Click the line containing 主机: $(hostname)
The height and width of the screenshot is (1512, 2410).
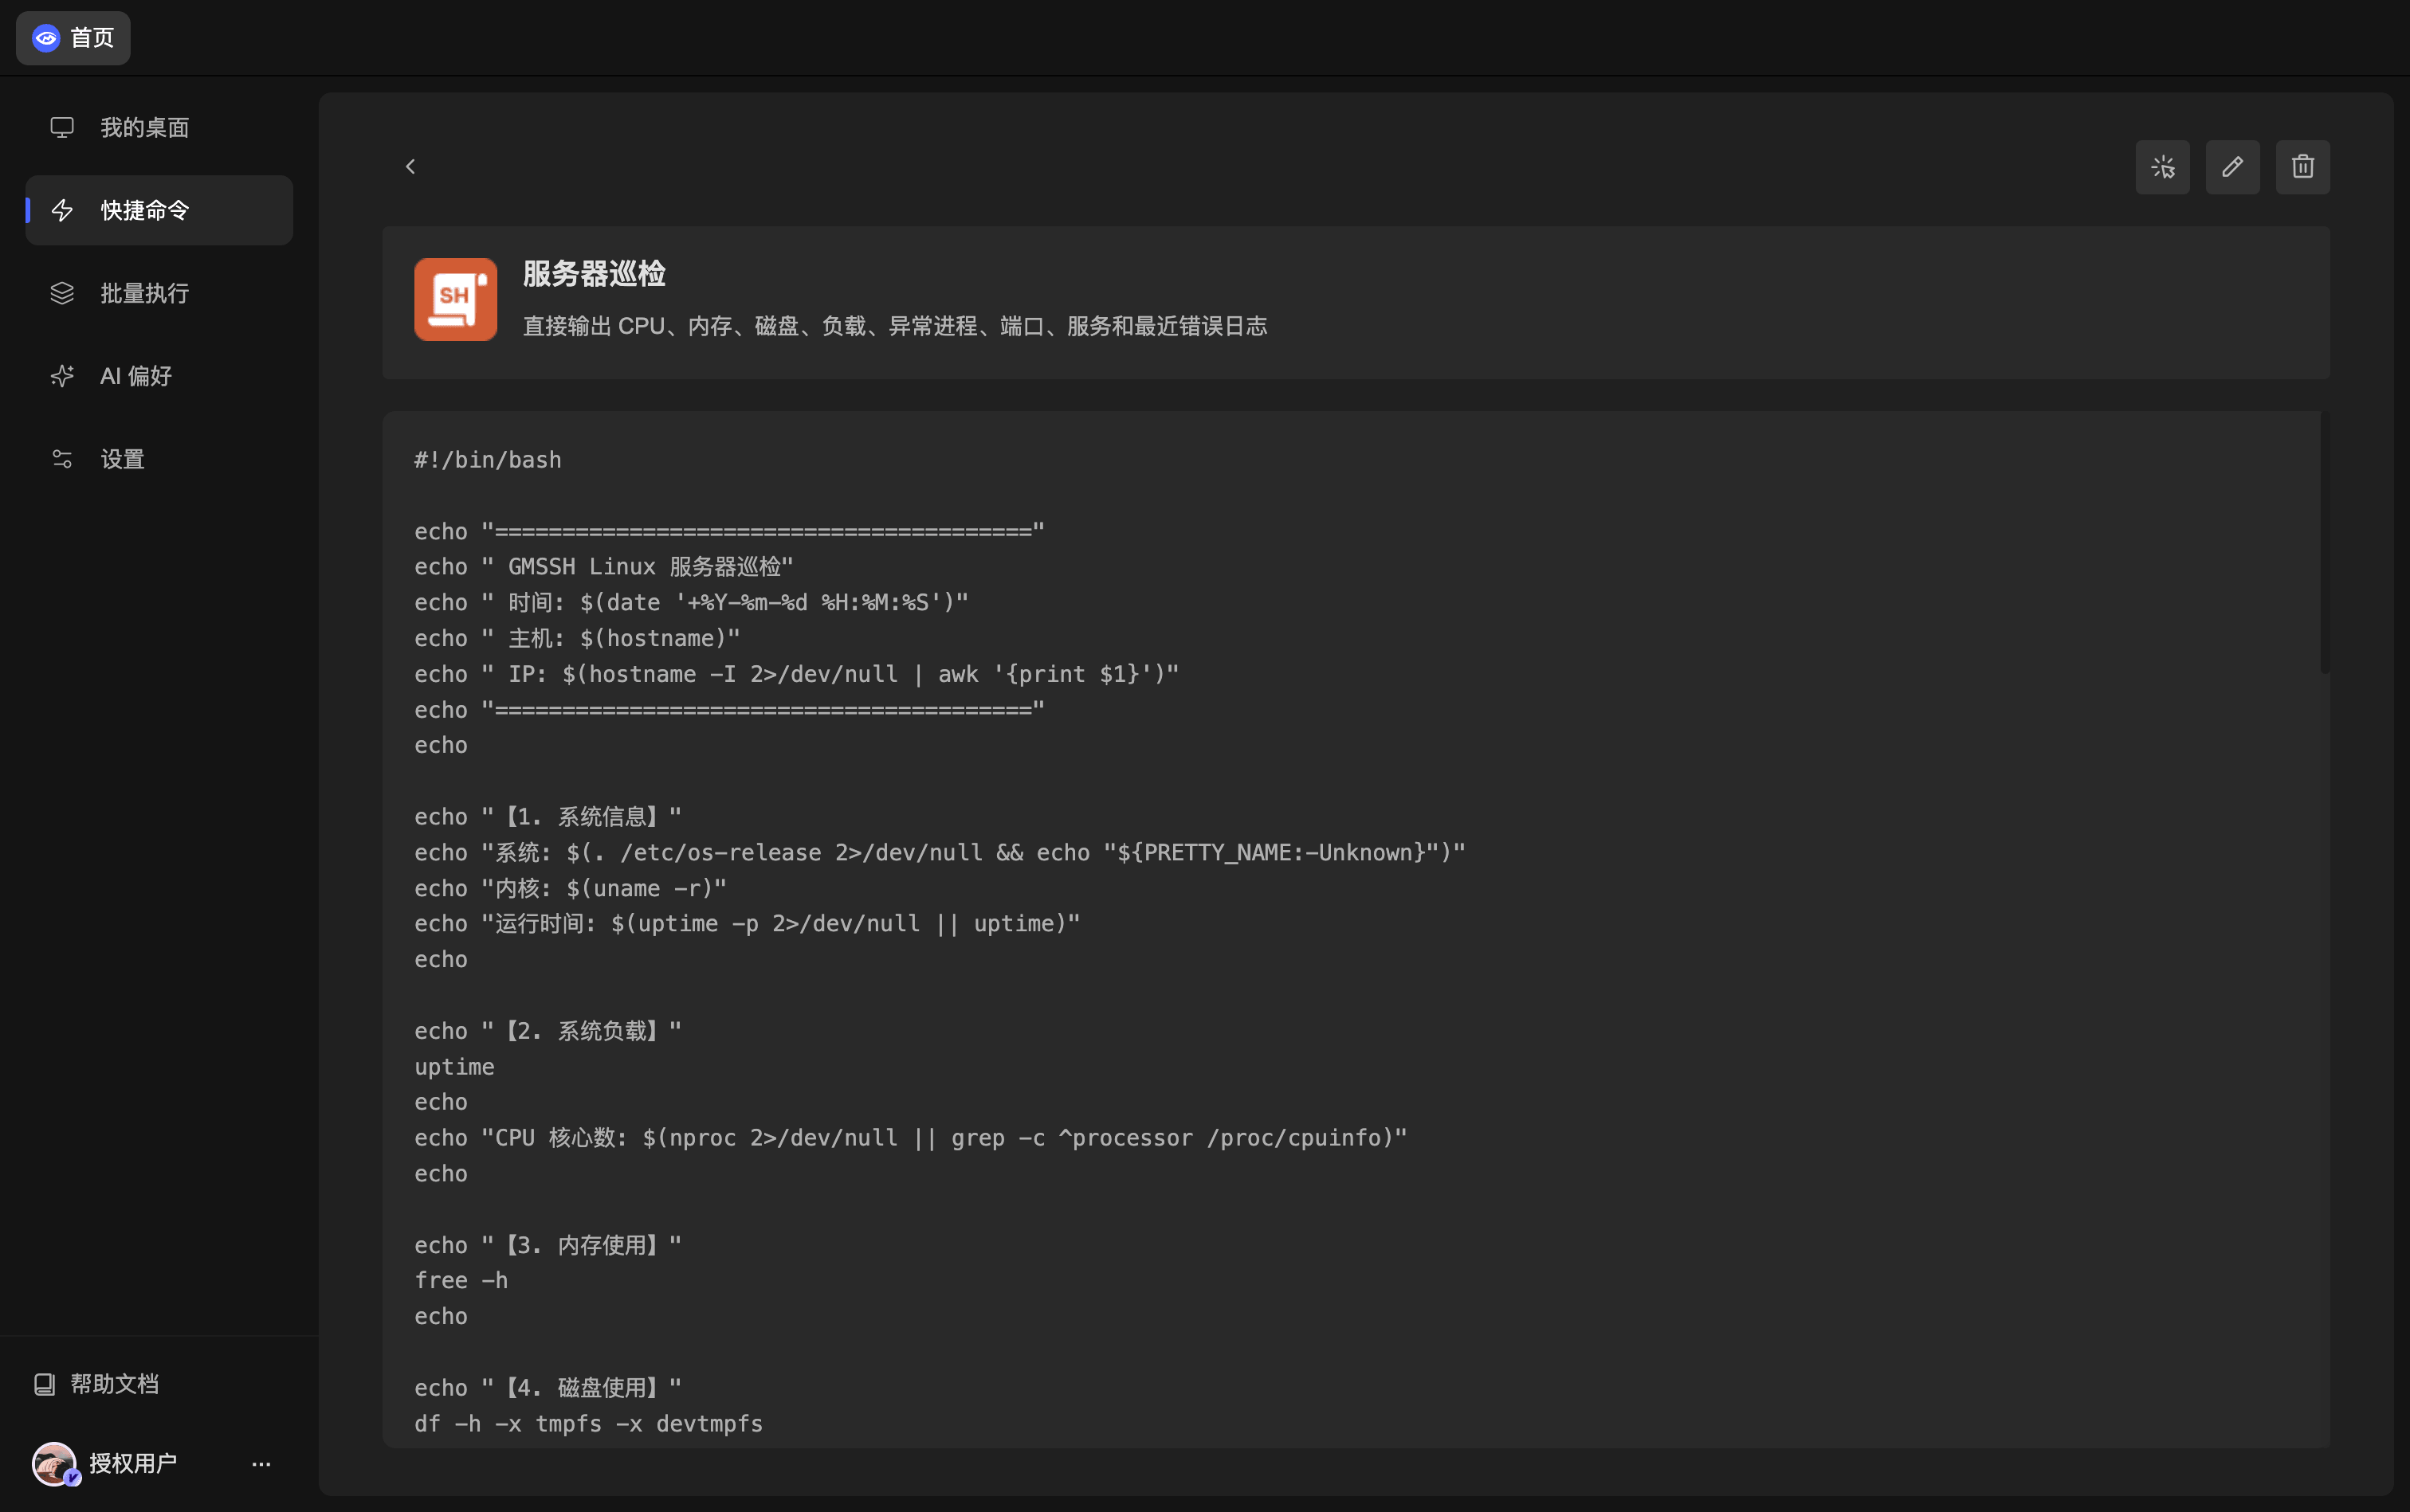[x=579, y=638]
